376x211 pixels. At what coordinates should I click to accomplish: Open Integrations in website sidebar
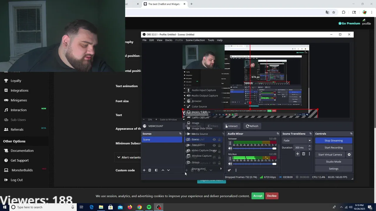[19, 91]
